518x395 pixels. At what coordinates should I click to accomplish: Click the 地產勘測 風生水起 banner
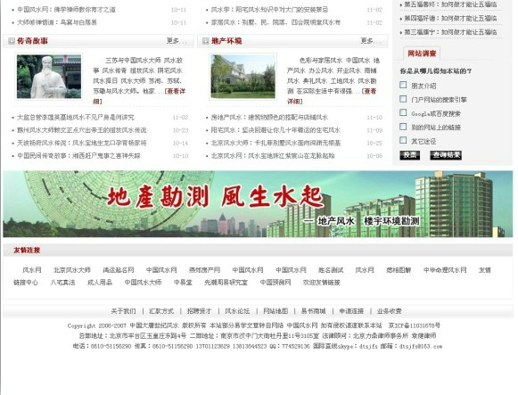(x=258, y=204)
